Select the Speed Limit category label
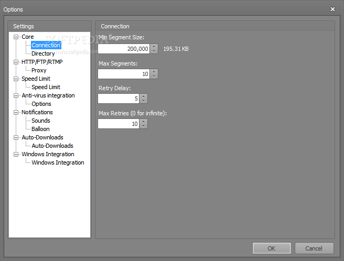 (36, 79)
